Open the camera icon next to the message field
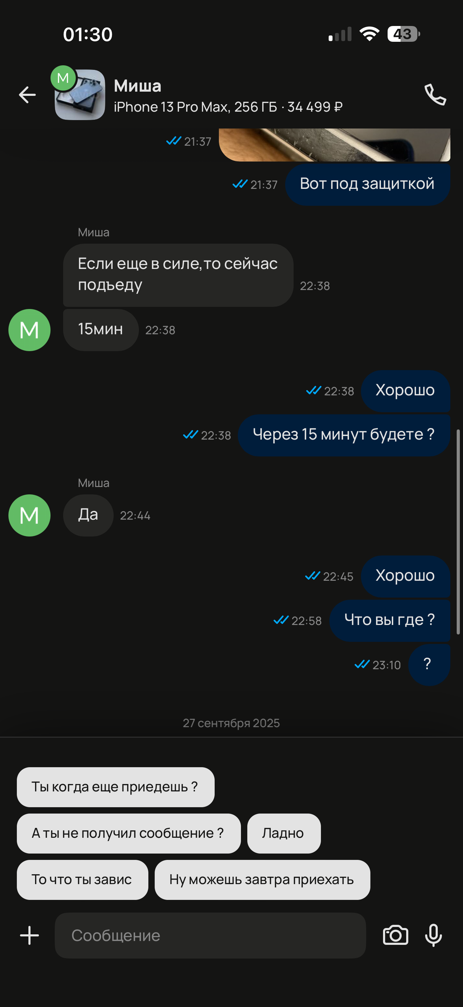463x1007 pixels. pyautogui.click(x=395, y=935)
